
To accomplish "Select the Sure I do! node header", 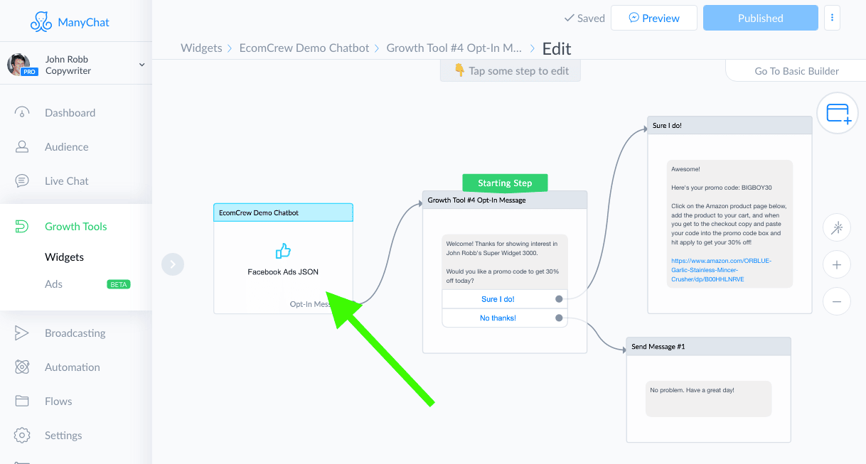I will 729,126.
